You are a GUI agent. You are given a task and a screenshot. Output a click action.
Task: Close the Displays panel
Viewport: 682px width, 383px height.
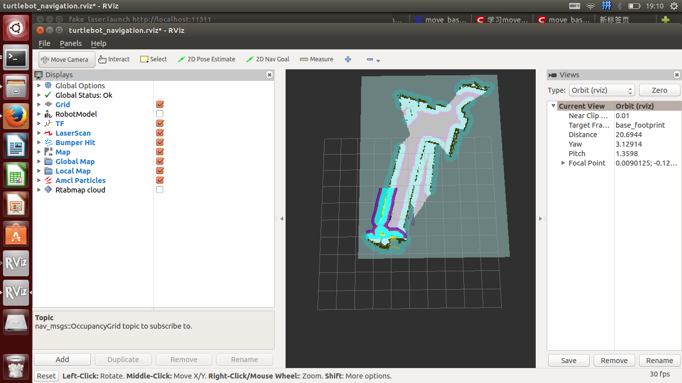(270, 75)
